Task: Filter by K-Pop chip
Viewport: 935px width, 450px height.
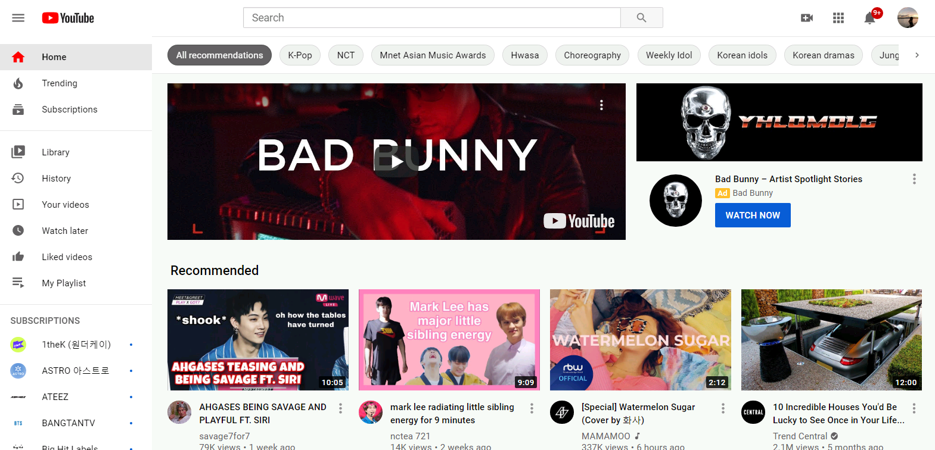Action: point(300,55)
